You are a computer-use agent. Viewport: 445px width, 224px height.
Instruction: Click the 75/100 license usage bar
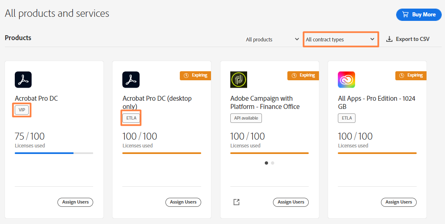(x=54, y=153)
